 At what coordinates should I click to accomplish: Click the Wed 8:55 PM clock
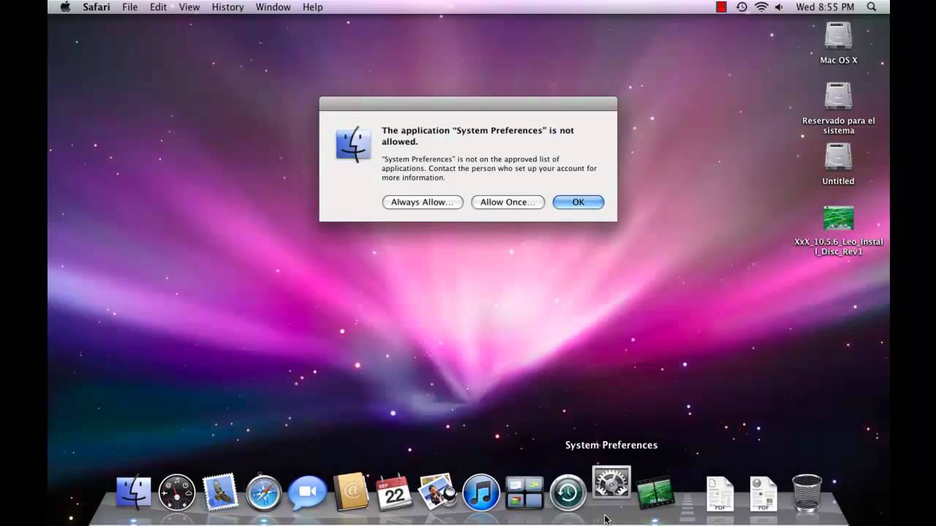click(x=825, y=7)
